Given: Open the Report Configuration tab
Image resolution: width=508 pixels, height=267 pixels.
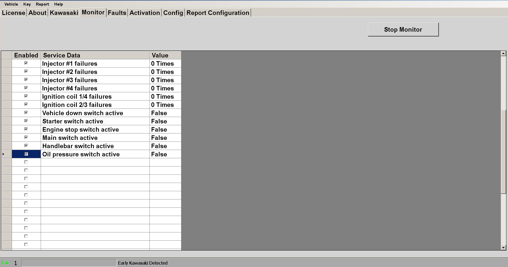Looking at the screenshot, I should tap(218, 13).
